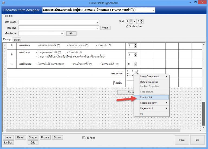Image resolution: width=208 pixels, height=149 pixels.
Task: Toggle the Grid visible checkbox
Action: (127, 26)
